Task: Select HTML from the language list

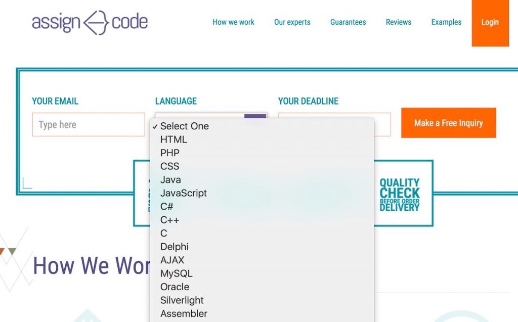Action: (174, 140)
